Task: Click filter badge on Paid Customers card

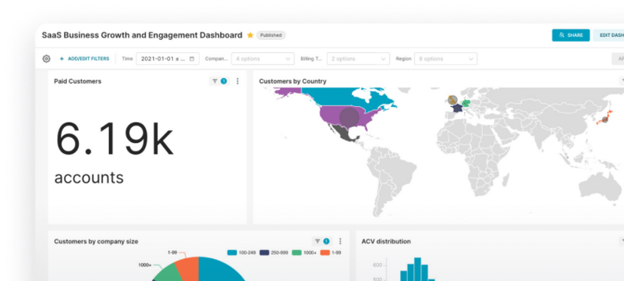Action: [x=219, y=81]
